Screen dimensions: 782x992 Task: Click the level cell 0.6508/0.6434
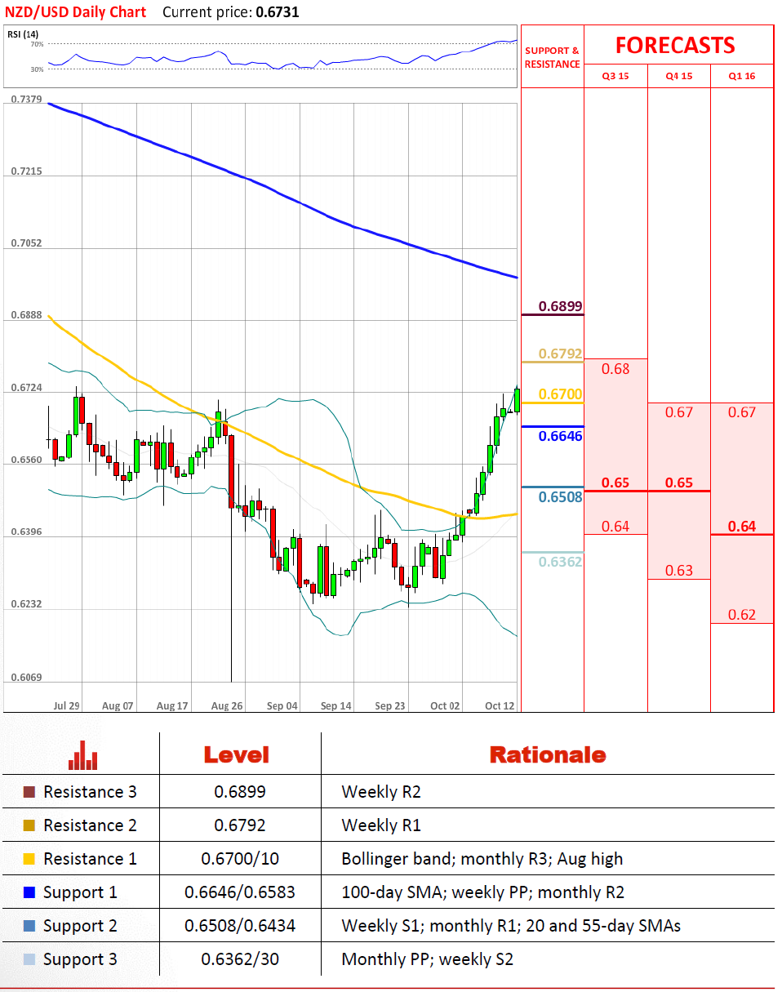pos(240,926)
